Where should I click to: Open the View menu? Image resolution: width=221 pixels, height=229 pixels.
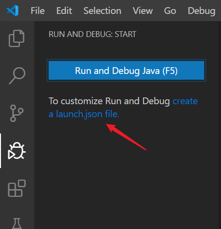pos(143,11)
